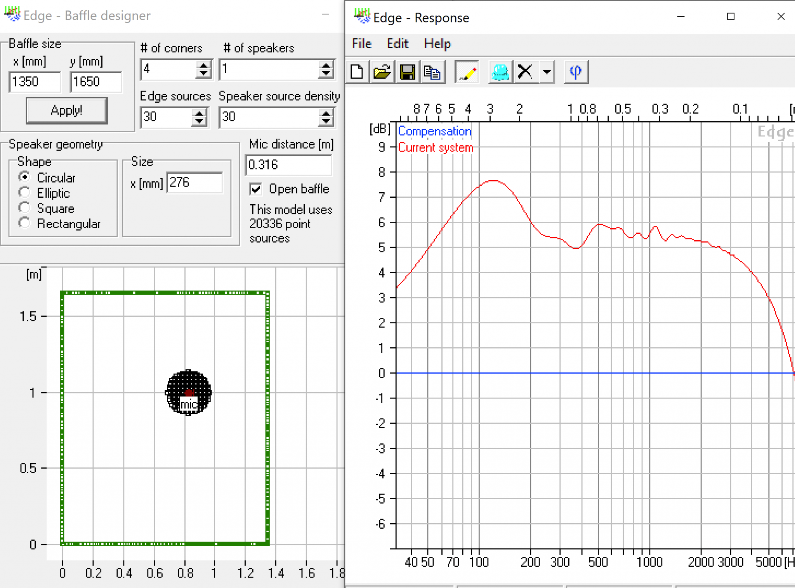Click the black X delete icon
The image size is (795, 588).
pos(525,72)
